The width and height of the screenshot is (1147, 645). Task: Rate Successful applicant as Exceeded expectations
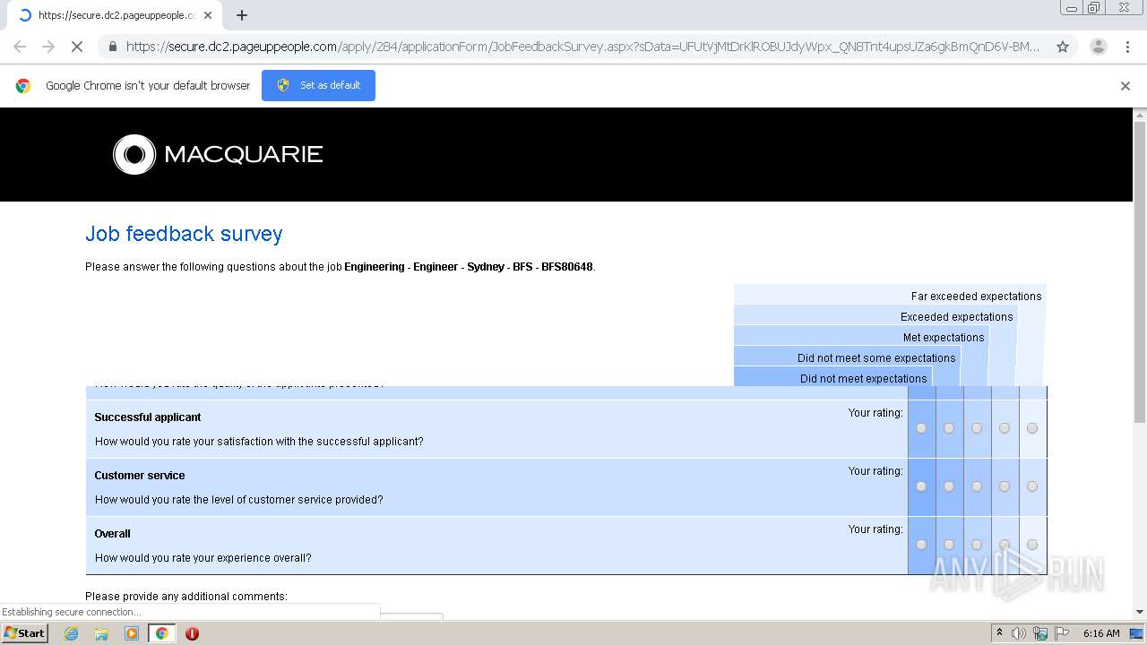pos(1005,428)
